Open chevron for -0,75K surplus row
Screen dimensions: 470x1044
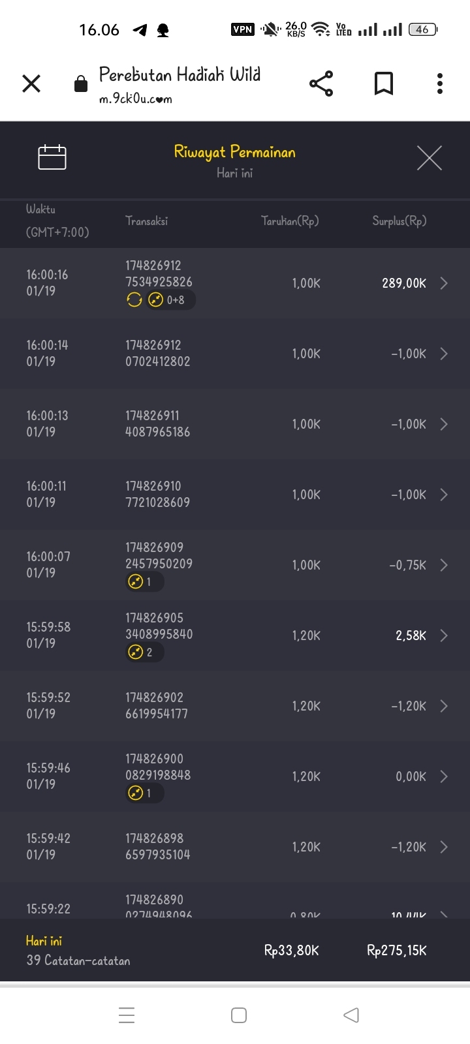444,565
